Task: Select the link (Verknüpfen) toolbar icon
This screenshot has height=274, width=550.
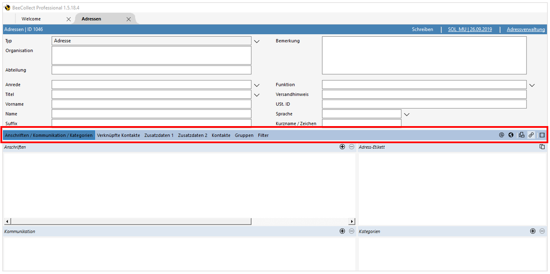Action: click(531, 135)
